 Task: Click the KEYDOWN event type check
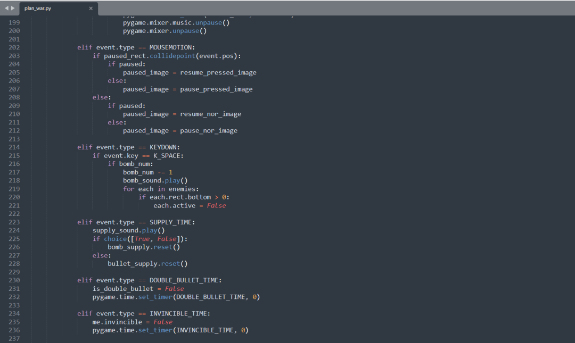[165, 147]
